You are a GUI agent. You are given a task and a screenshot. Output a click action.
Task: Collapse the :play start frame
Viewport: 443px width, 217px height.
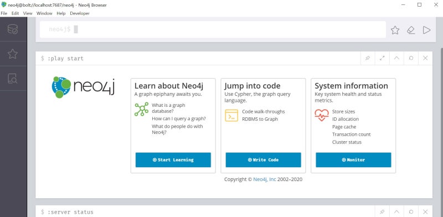[396, 58]
